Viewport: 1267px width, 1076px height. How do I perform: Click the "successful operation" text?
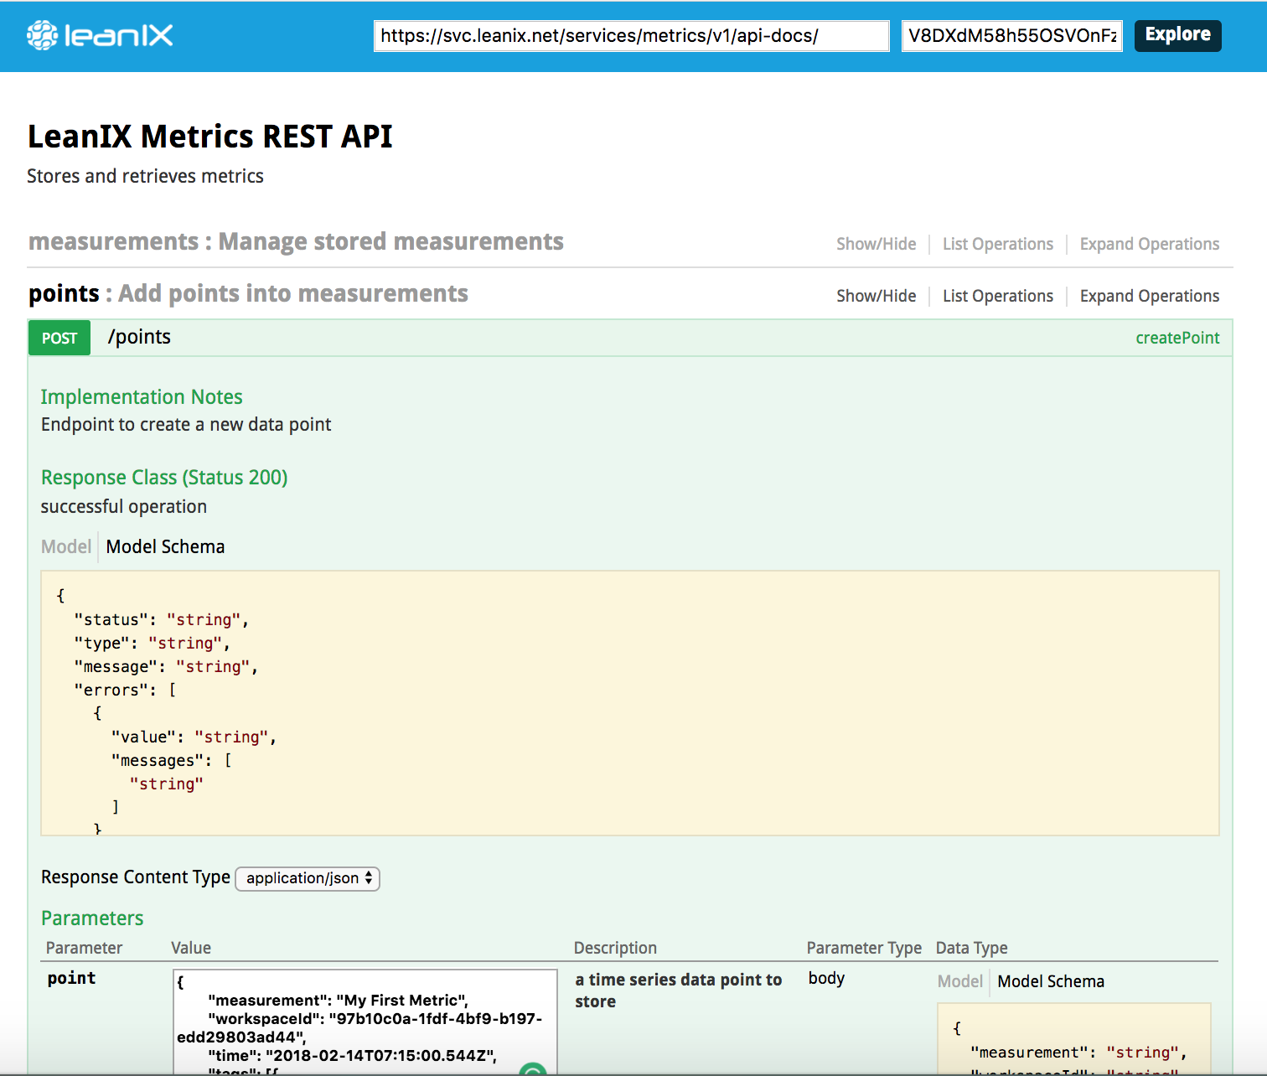[124, 506]
